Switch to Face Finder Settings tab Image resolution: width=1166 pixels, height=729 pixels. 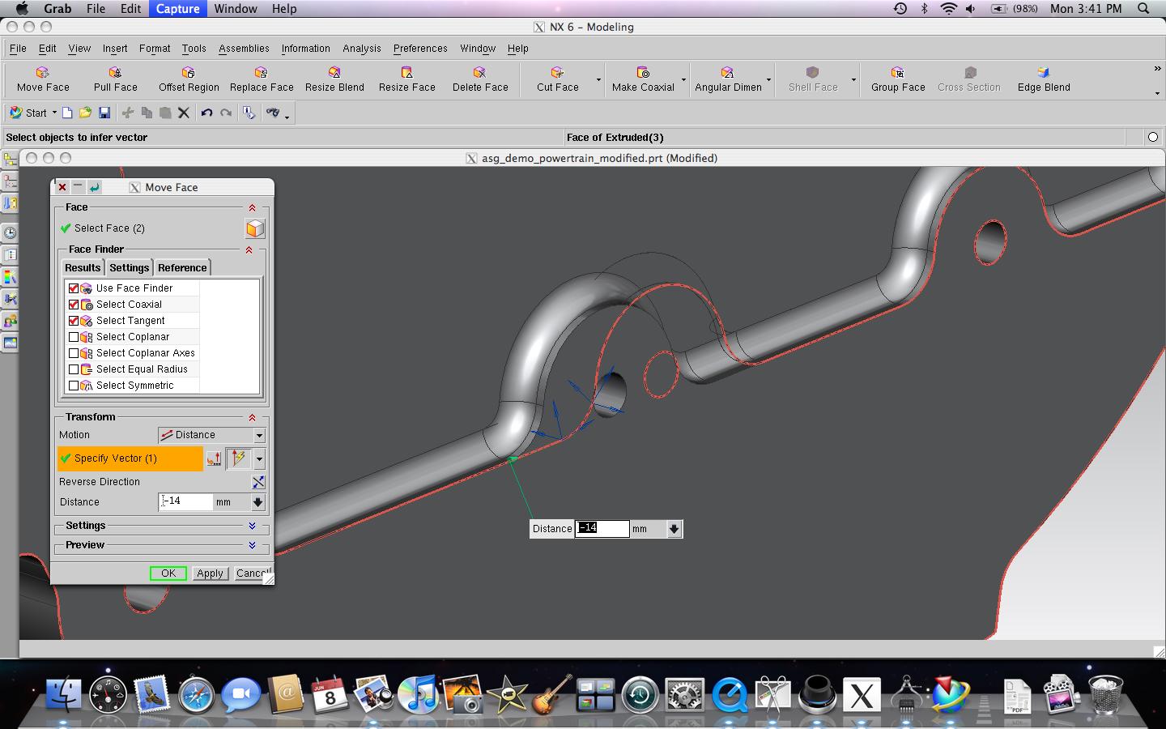tap(130, 268)
